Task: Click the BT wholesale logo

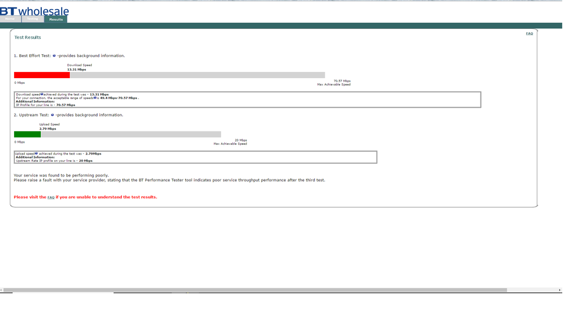Action: pyautogui.click(x=35, y=11)
